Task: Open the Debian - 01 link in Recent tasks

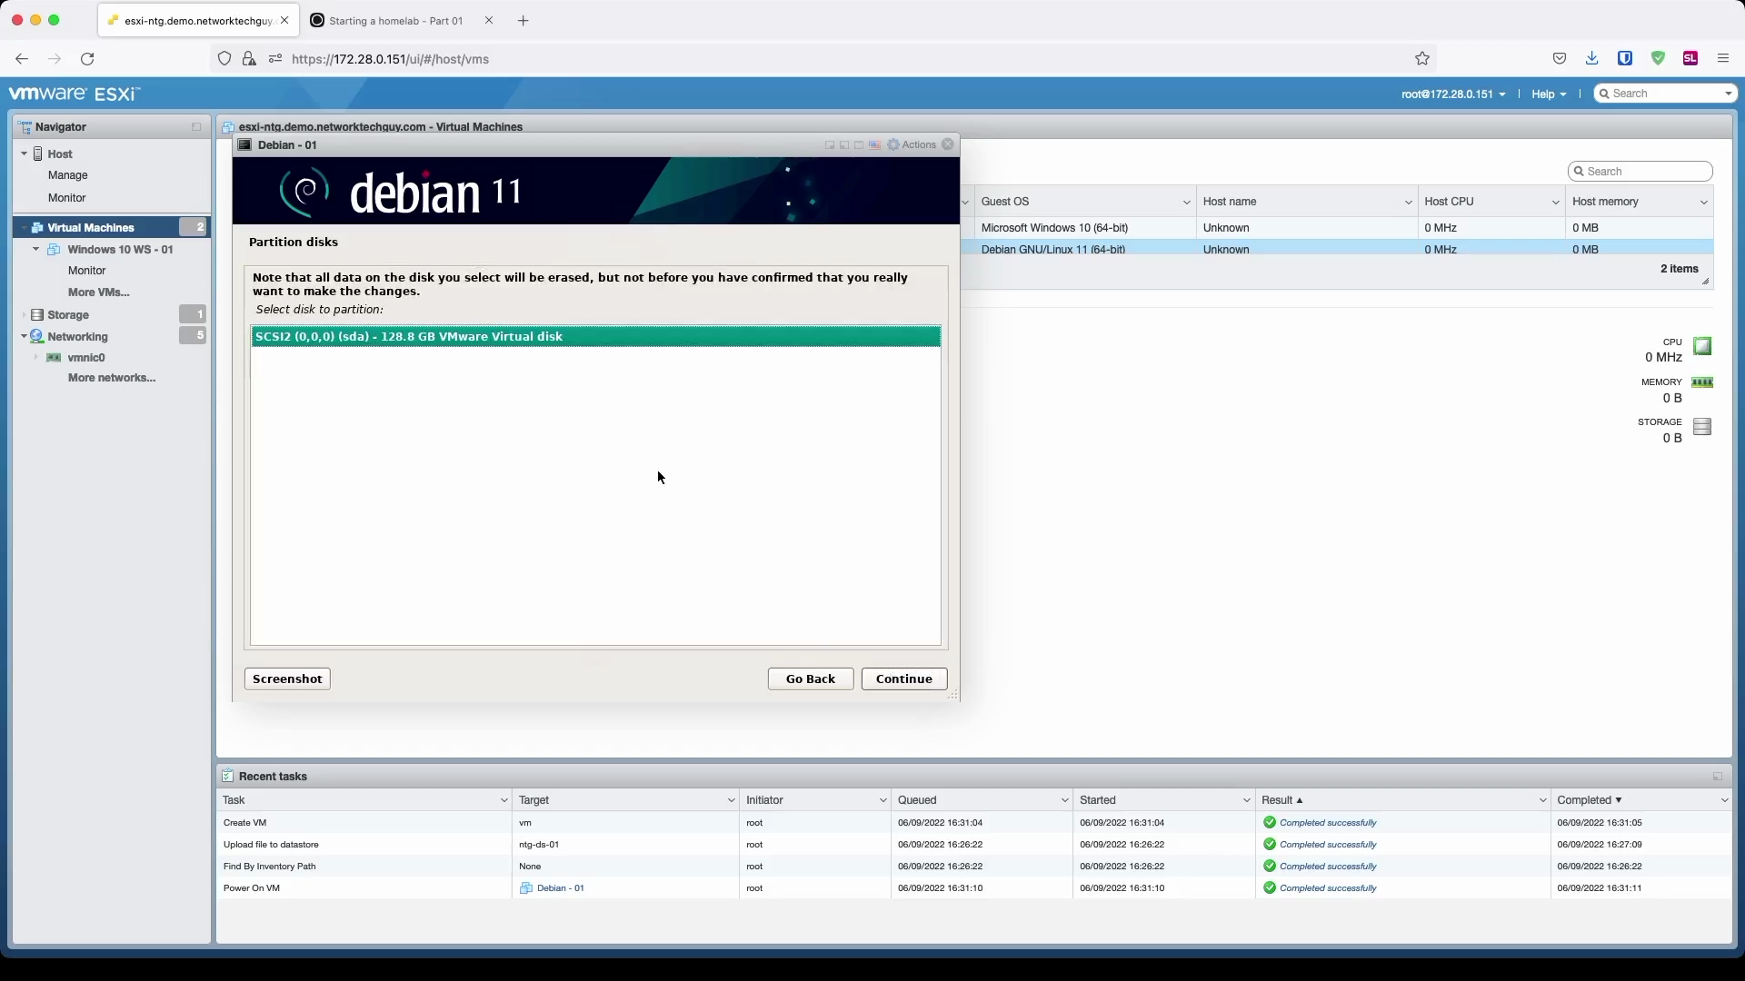Action: pos(561,888)
